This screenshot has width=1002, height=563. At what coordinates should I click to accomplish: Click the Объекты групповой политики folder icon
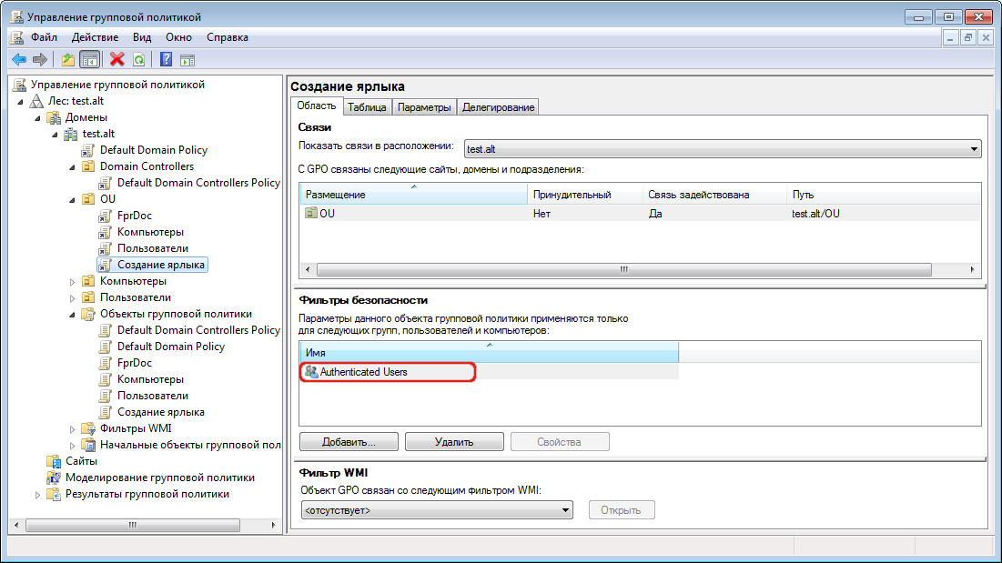tap(88, 314)
